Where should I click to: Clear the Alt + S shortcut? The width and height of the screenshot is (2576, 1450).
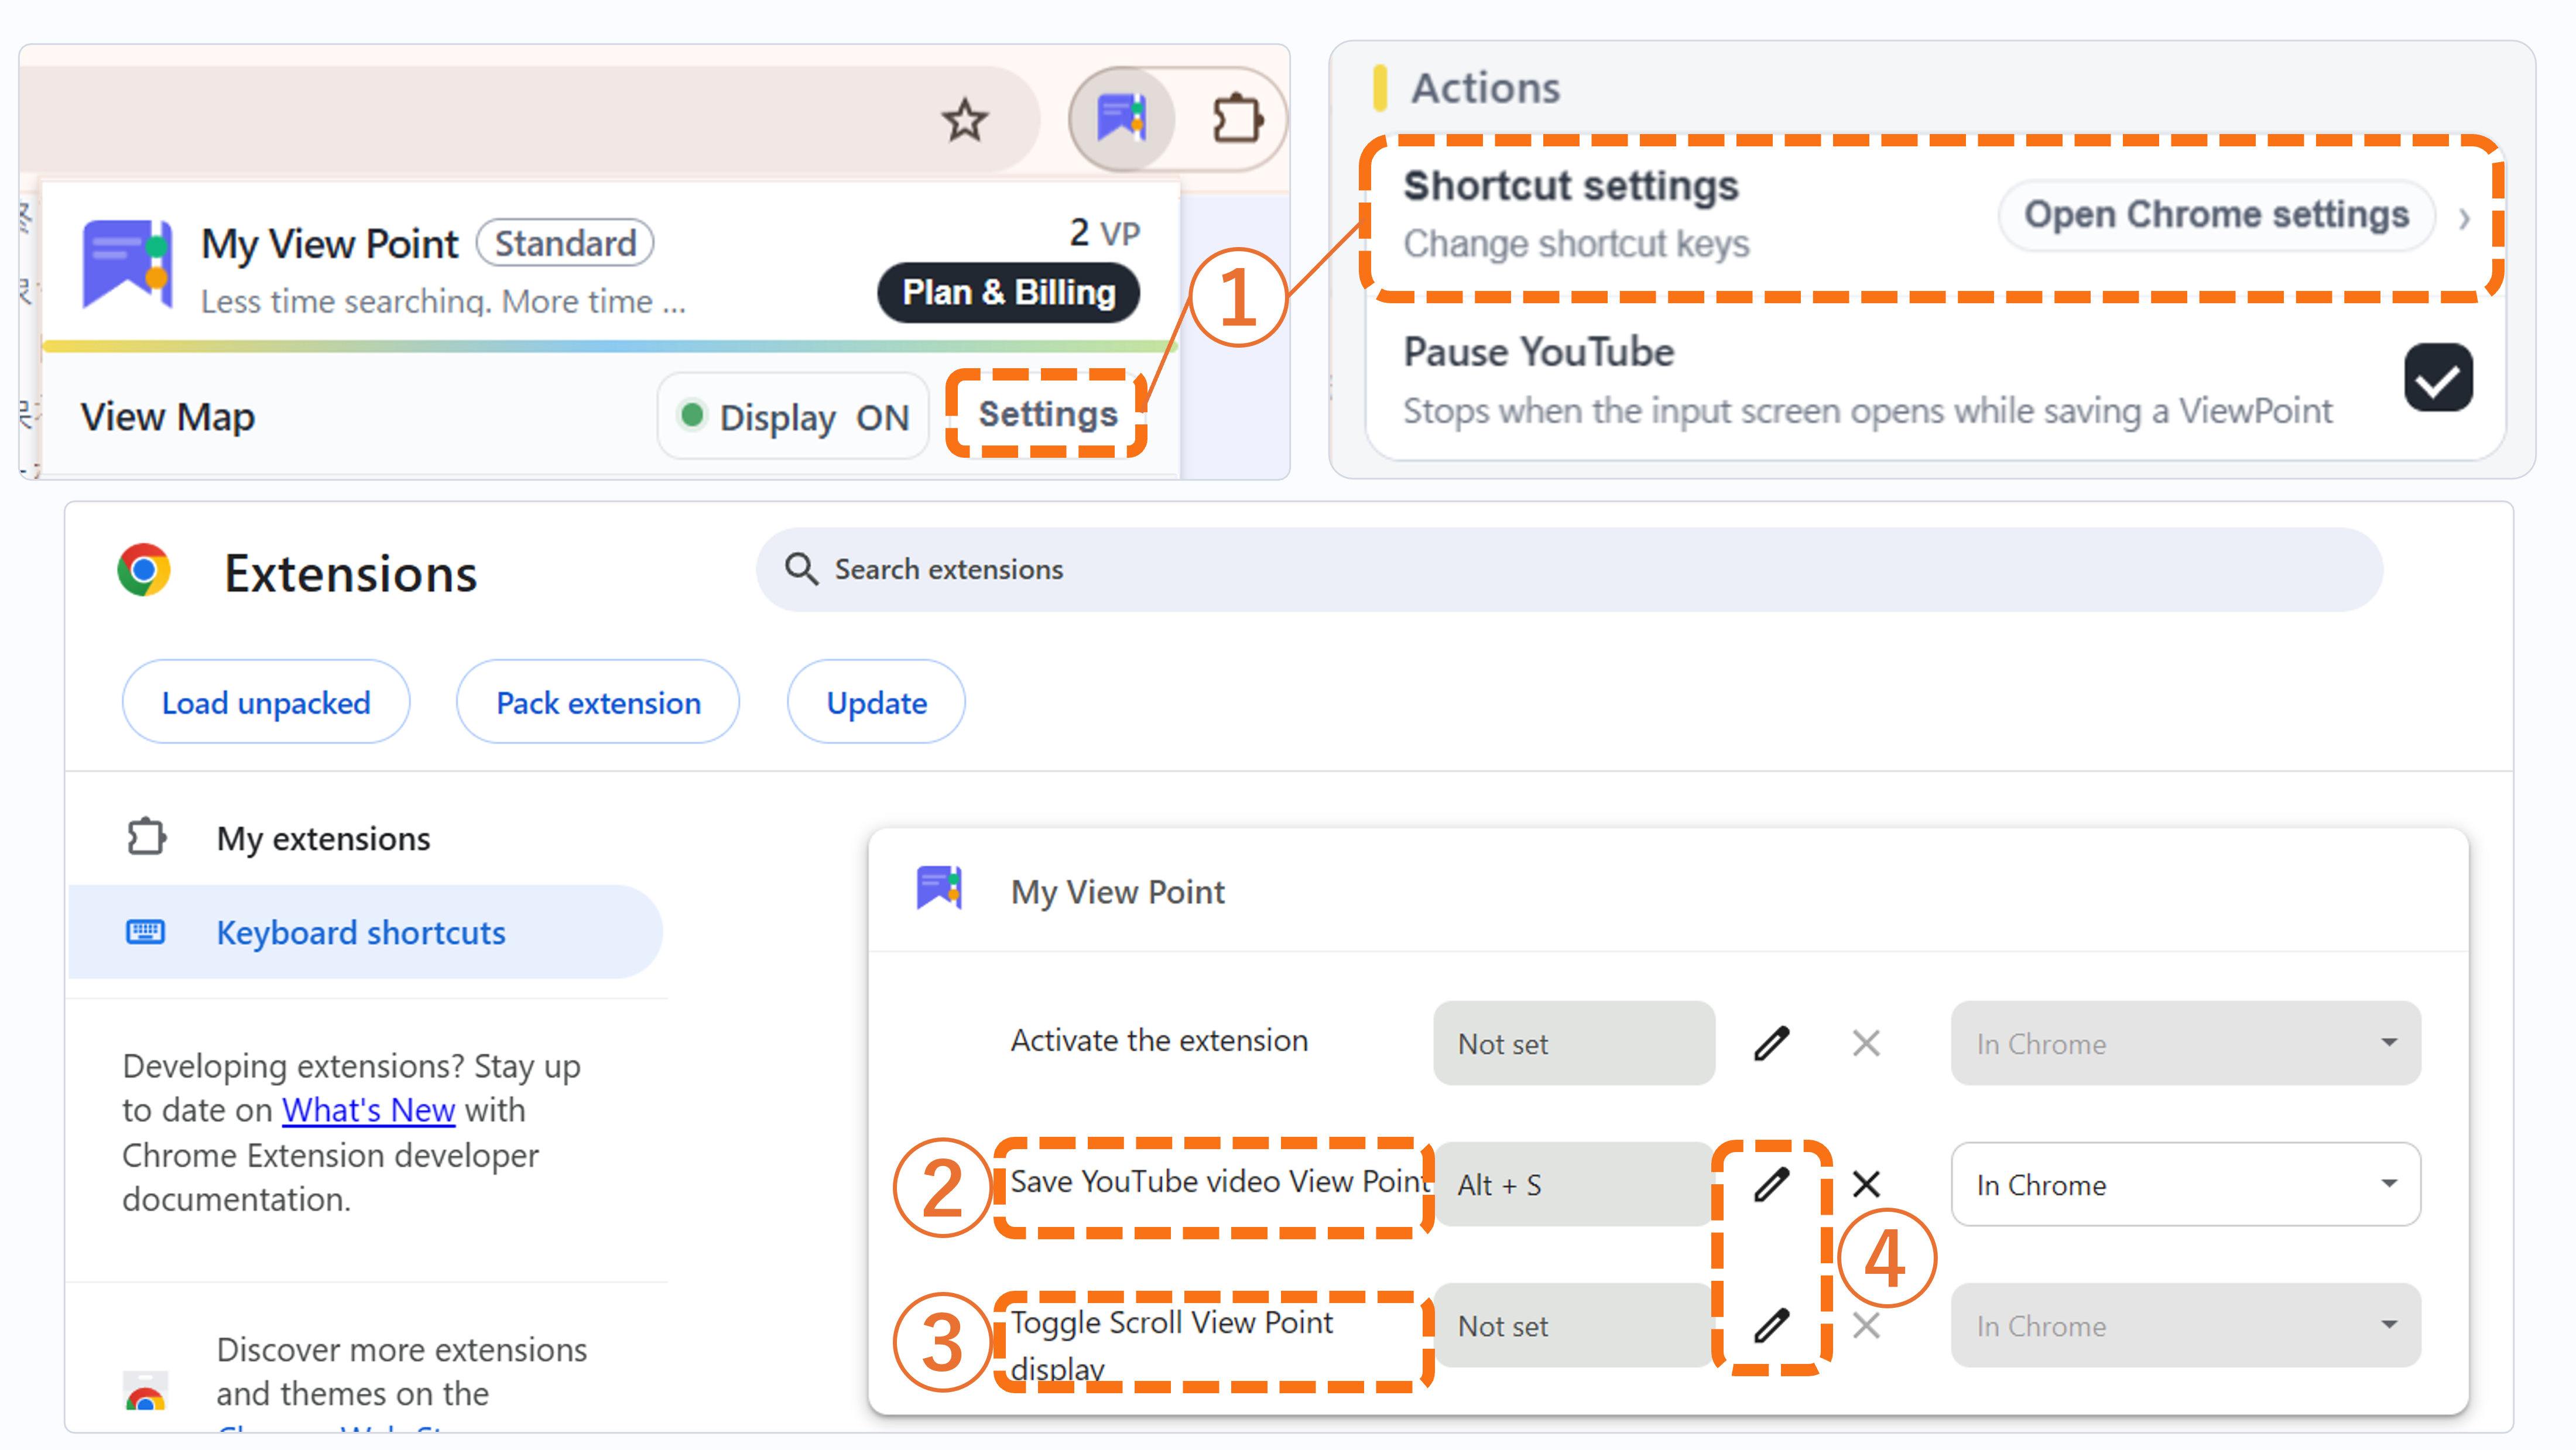click(1866, 1184)
